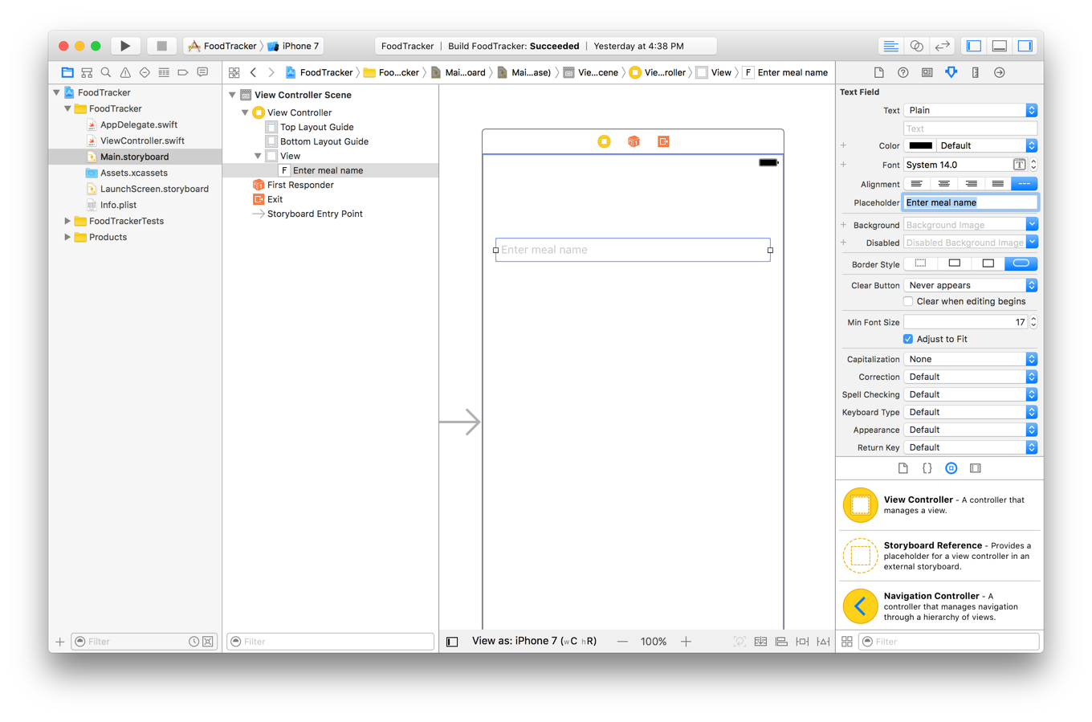
Task: Open the symbol navigator tab
Action: (87, 72)
